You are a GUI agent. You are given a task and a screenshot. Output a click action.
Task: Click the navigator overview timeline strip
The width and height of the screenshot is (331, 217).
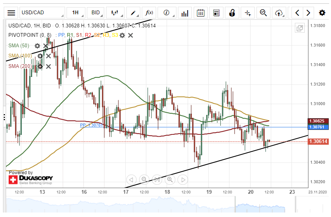pos(150,205)
